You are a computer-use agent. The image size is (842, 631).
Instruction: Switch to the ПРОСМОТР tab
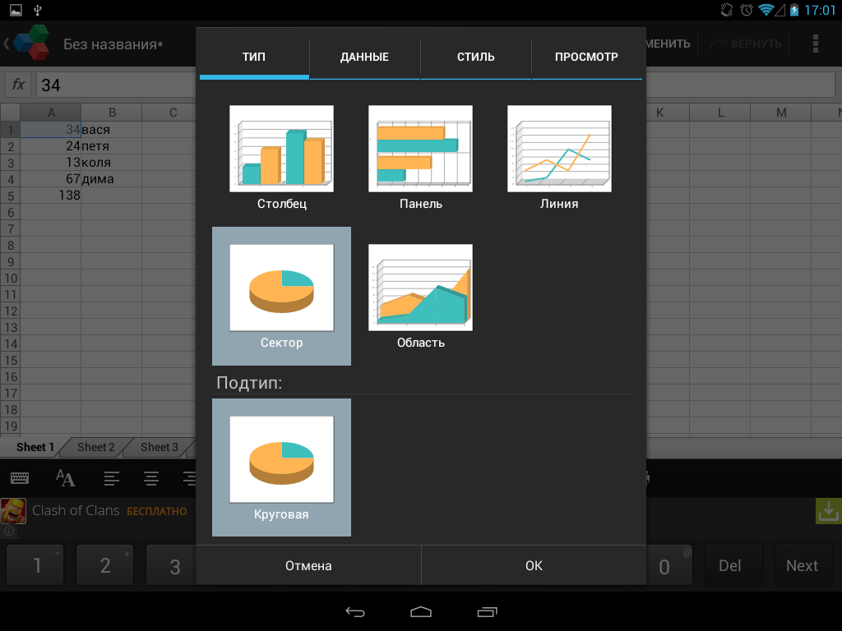click(x=586, y=57)
